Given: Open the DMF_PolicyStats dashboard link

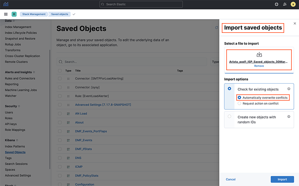Looking at the screenshot, I should (87, 176).
